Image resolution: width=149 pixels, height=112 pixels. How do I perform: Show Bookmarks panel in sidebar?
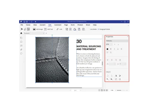tap(21, 42)
